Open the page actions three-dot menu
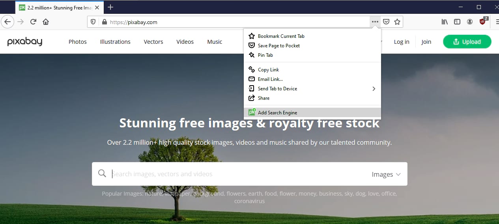Viewport: 499px width, 224px height. 375,22
